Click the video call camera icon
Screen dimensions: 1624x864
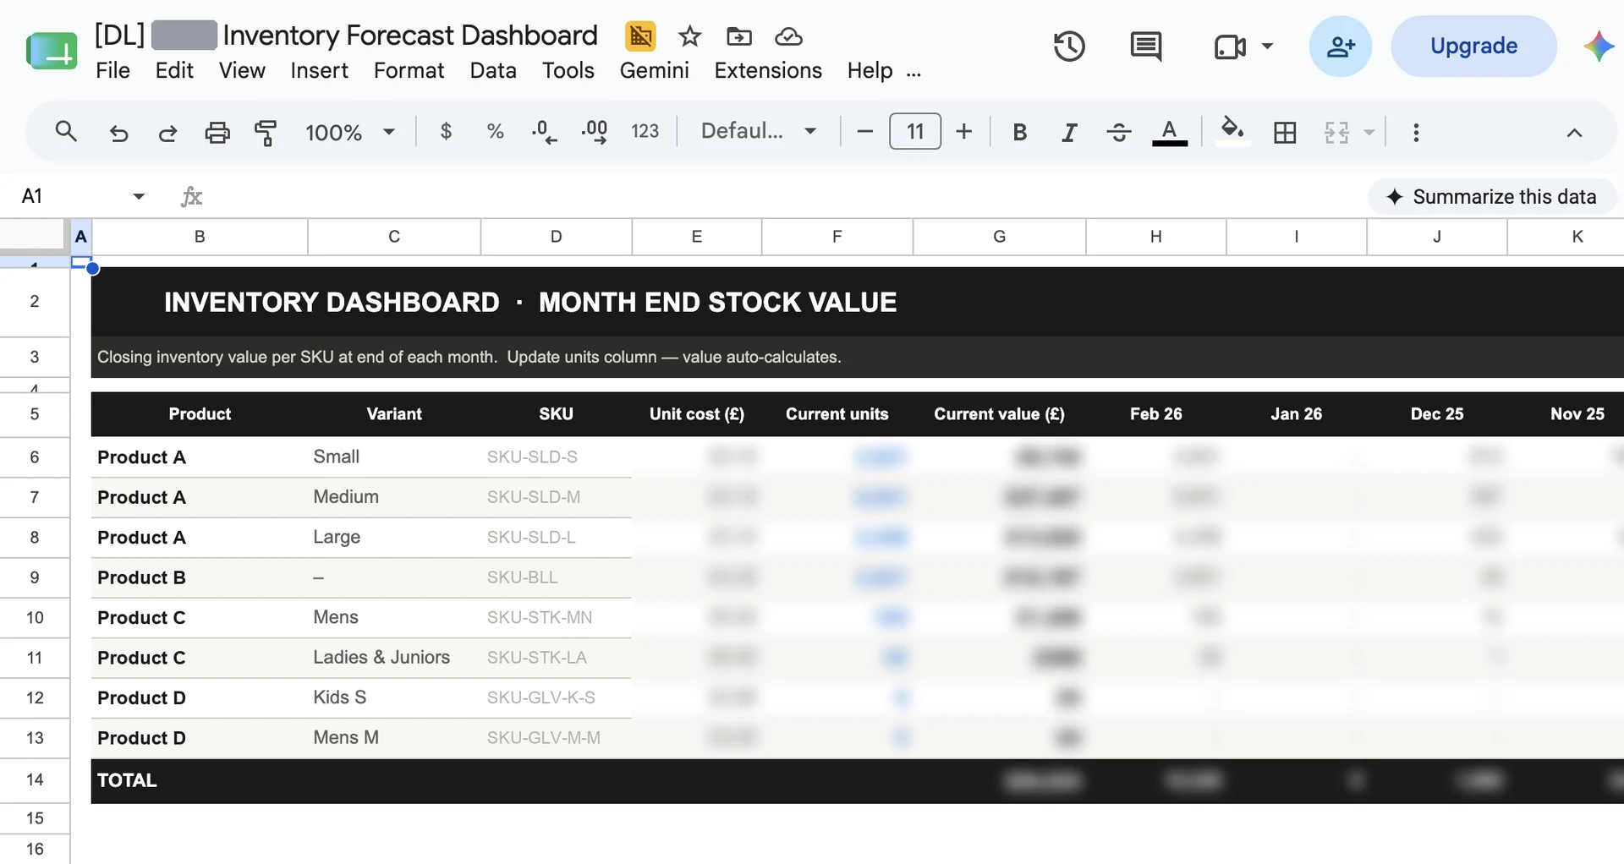(1230, 46)
